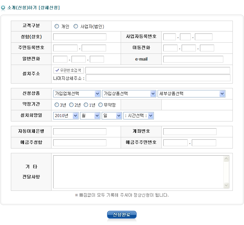Screen dimensions: 244x225
Task: Open the 2010년 year dropdown
Action: (x=66, y=116)
